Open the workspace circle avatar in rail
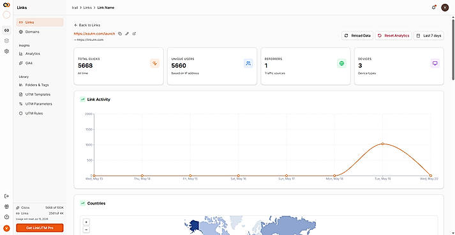Screen dimensions: 455x235 (6, 15)
